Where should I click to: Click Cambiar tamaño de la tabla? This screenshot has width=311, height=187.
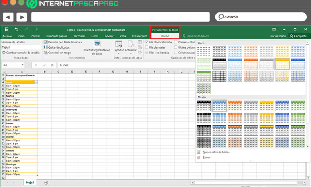(x=21, y=53)
